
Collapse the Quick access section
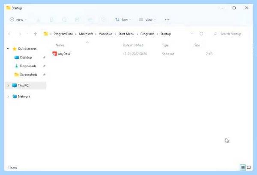(x=8, y=49)
